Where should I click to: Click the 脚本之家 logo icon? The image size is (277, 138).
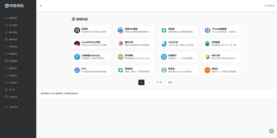tap(120, 44)
